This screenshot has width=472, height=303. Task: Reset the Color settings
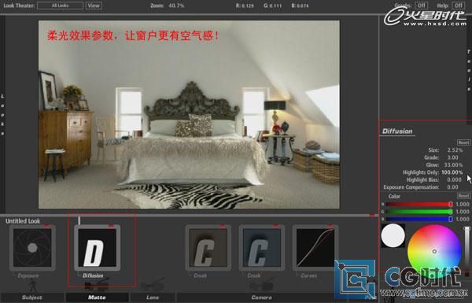click(x=463, y=196)
